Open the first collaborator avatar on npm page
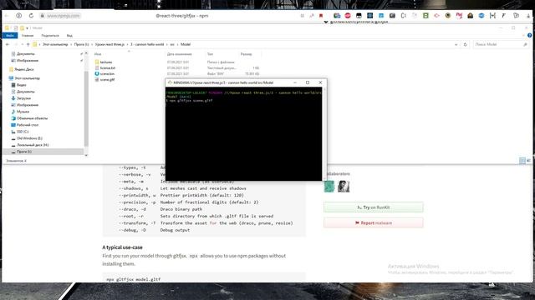 (329, 187)
